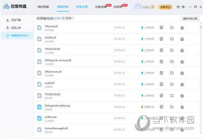
Task: Open file details for TFUGEOM.dll
Action: (161, 96)
